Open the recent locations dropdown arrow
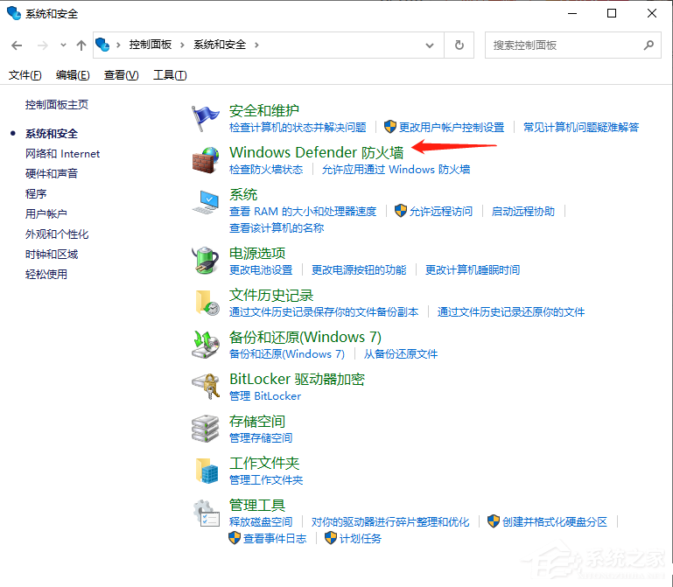The image size is (673, 587). click(63, 45)
